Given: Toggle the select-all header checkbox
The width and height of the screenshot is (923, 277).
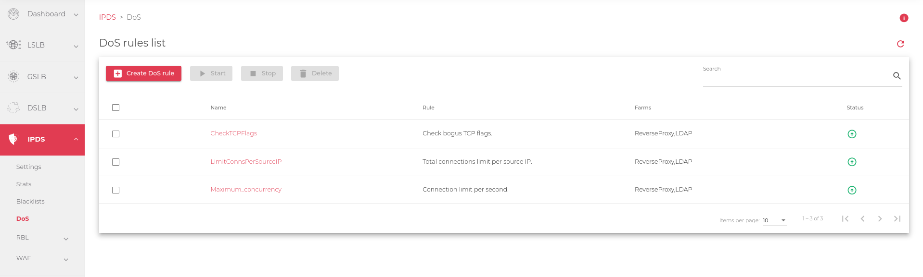Looking at the screenshot, I should 115,108.
